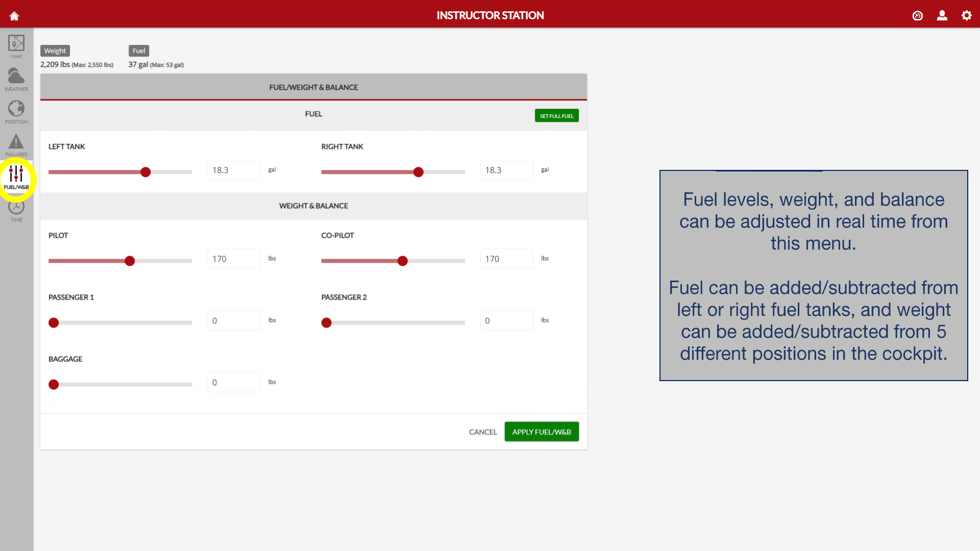Open the Time sidebar panel

click(x=16, y=211)
